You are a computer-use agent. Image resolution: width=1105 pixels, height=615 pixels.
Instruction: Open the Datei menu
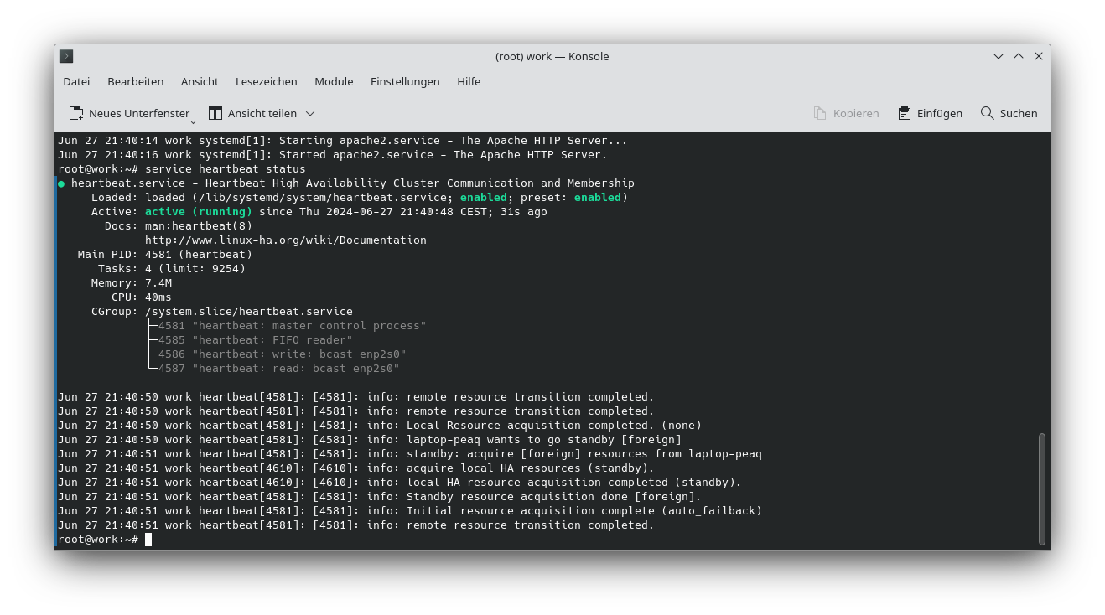coord(75,81)
